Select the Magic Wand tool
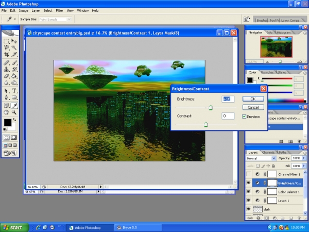Image resolution: width=309 pixels, height=232 pixels. tap(14, 47)
